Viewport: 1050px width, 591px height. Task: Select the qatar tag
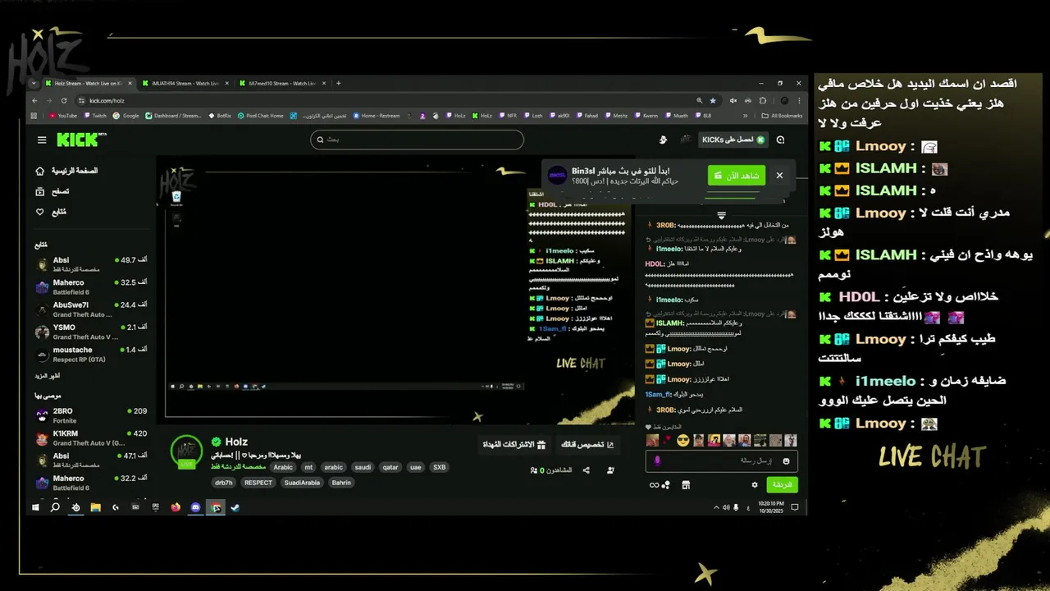(x=390, y=467)
